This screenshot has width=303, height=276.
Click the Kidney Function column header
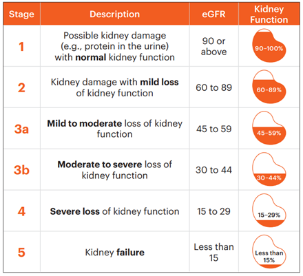(x=269, y=14)
